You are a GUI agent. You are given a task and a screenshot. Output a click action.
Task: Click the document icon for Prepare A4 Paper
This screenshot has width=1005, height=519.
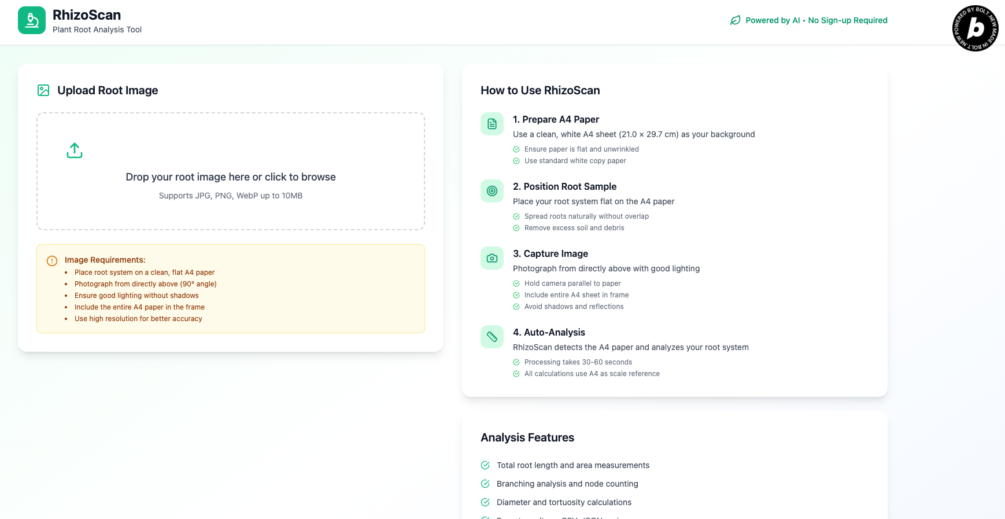point(492,124)
